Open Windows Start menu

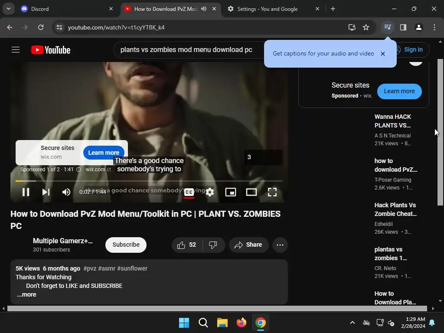pos(184,323)
